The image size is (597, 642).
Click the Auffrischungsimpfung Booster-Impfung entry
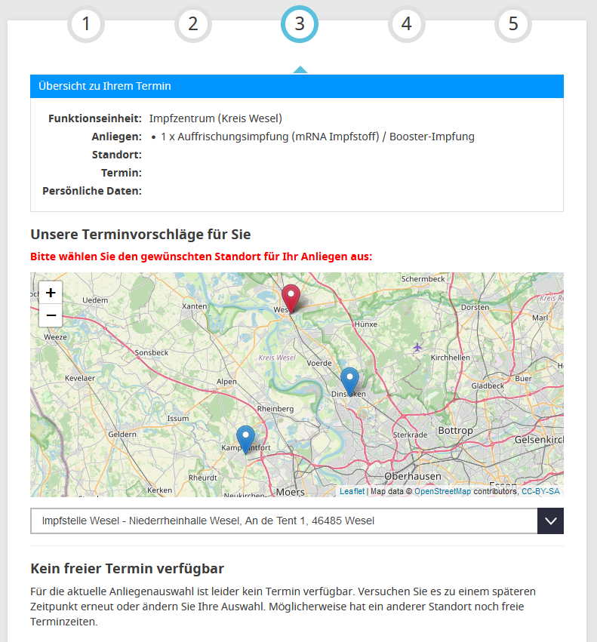(318, 137)
